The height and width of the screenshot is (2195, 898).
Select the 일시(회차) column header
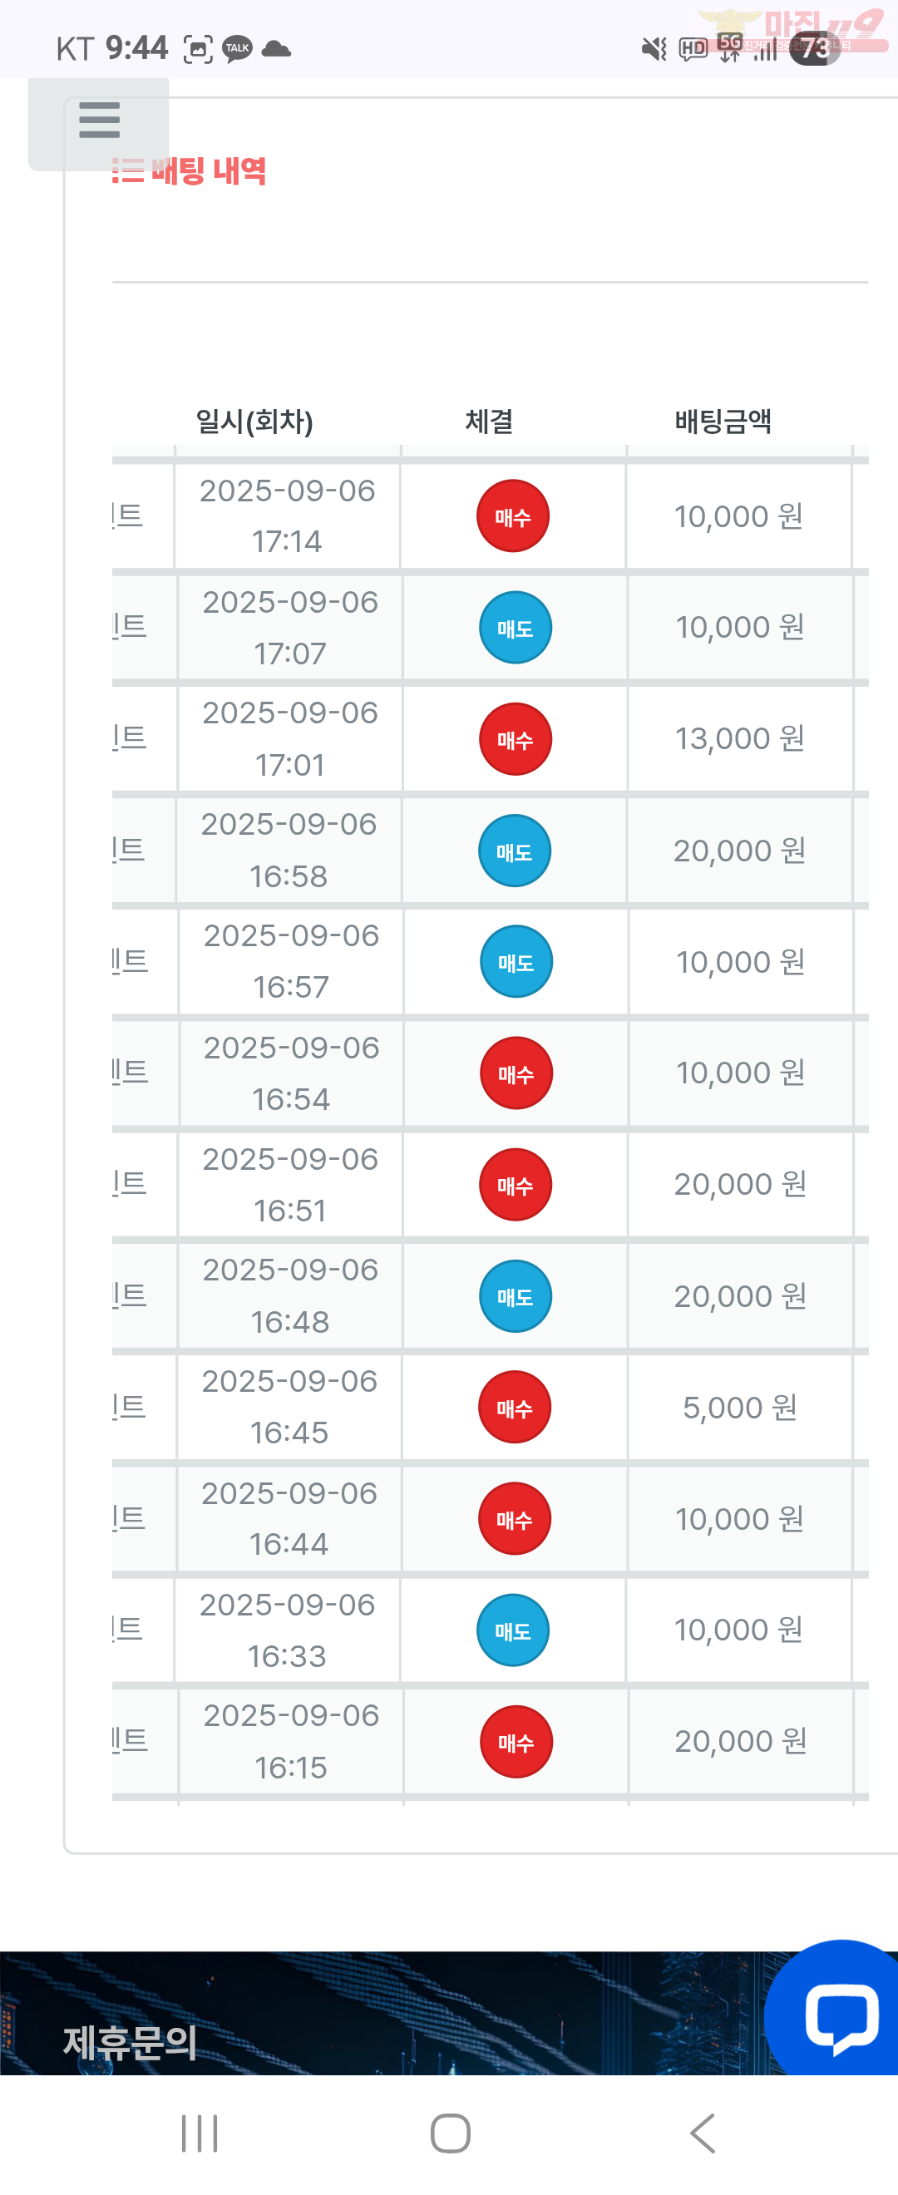254,421
